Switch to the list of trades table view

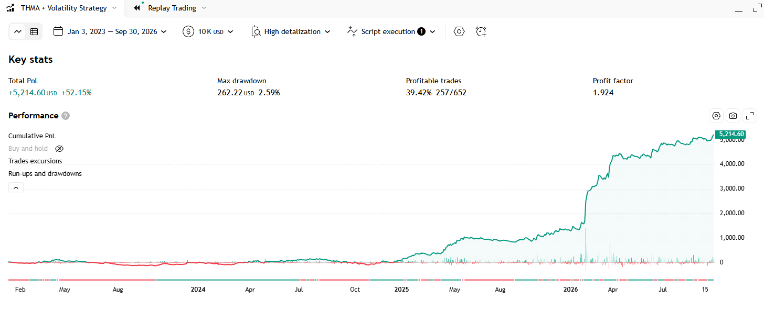tap(34, 31)
